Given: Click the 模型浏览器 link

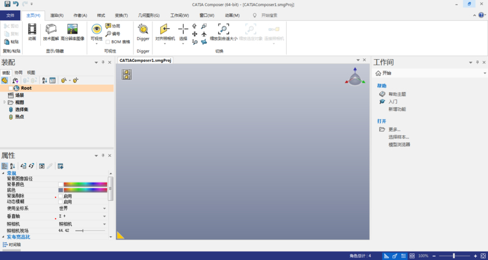Looking at the screenshot, I should click(400, 145).
